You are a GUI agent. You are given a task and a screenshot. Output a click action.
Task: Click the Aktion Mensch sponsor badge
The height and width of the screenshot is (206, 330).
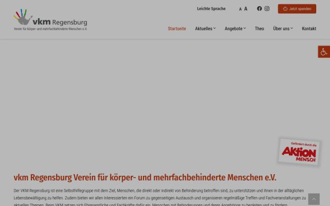[x=299, y=152]
